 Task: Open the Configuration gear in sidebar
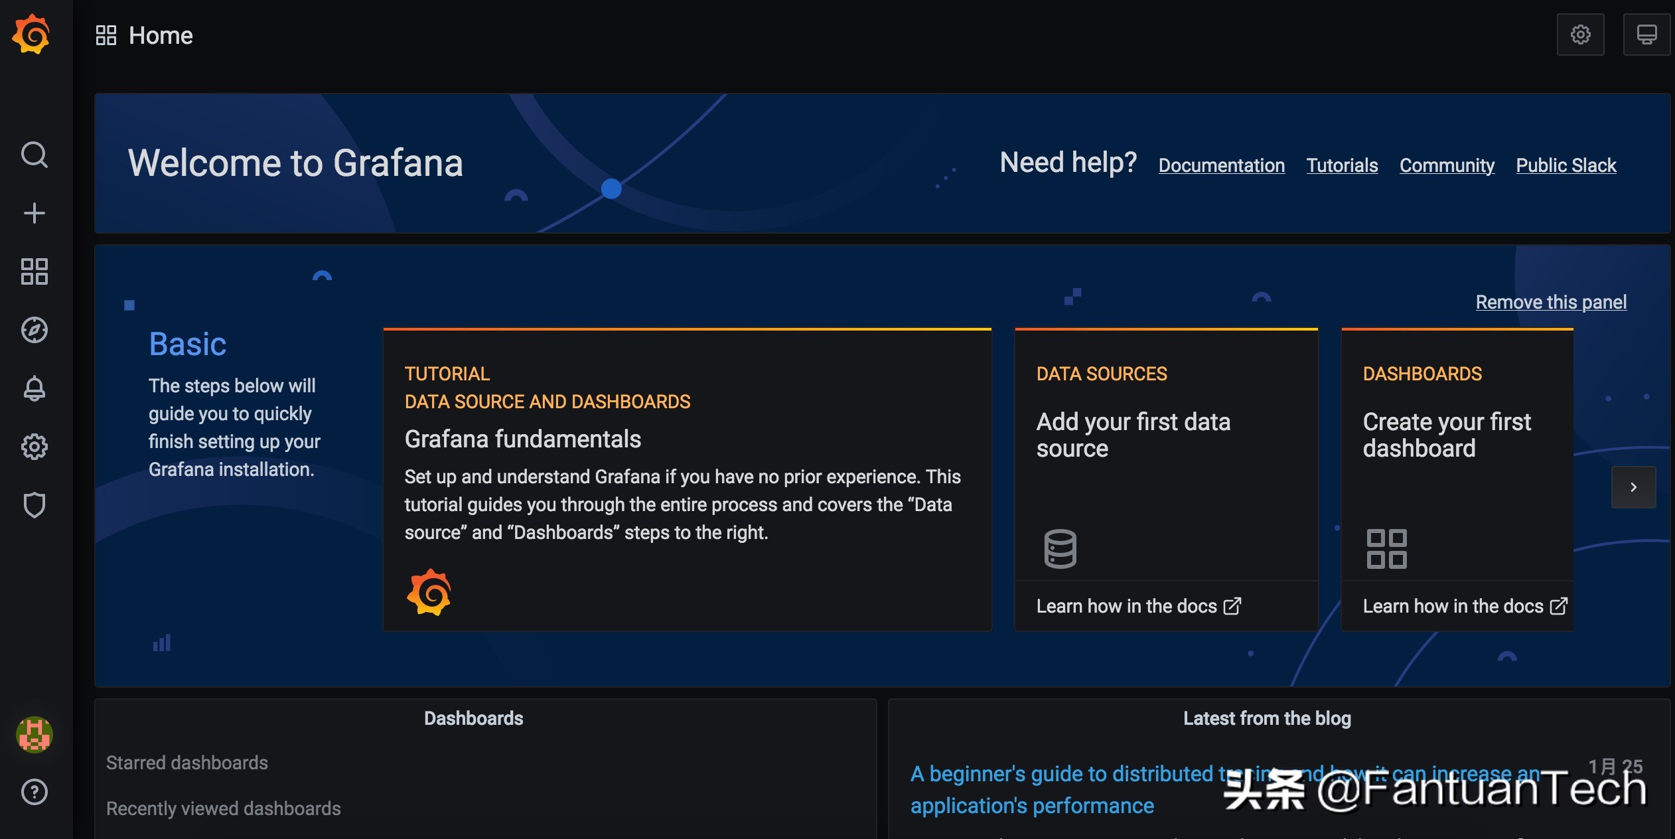tap(35, 447)
